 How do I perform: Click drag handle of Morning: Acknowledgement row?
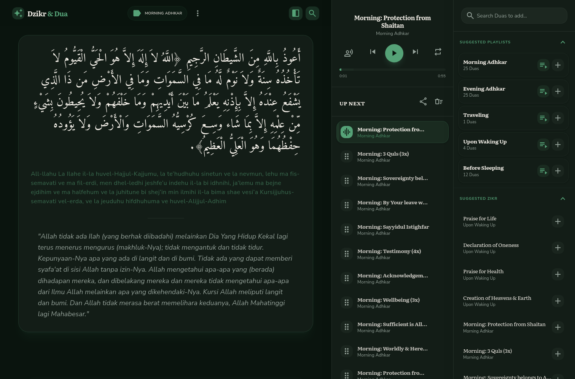tap(347, 278)
